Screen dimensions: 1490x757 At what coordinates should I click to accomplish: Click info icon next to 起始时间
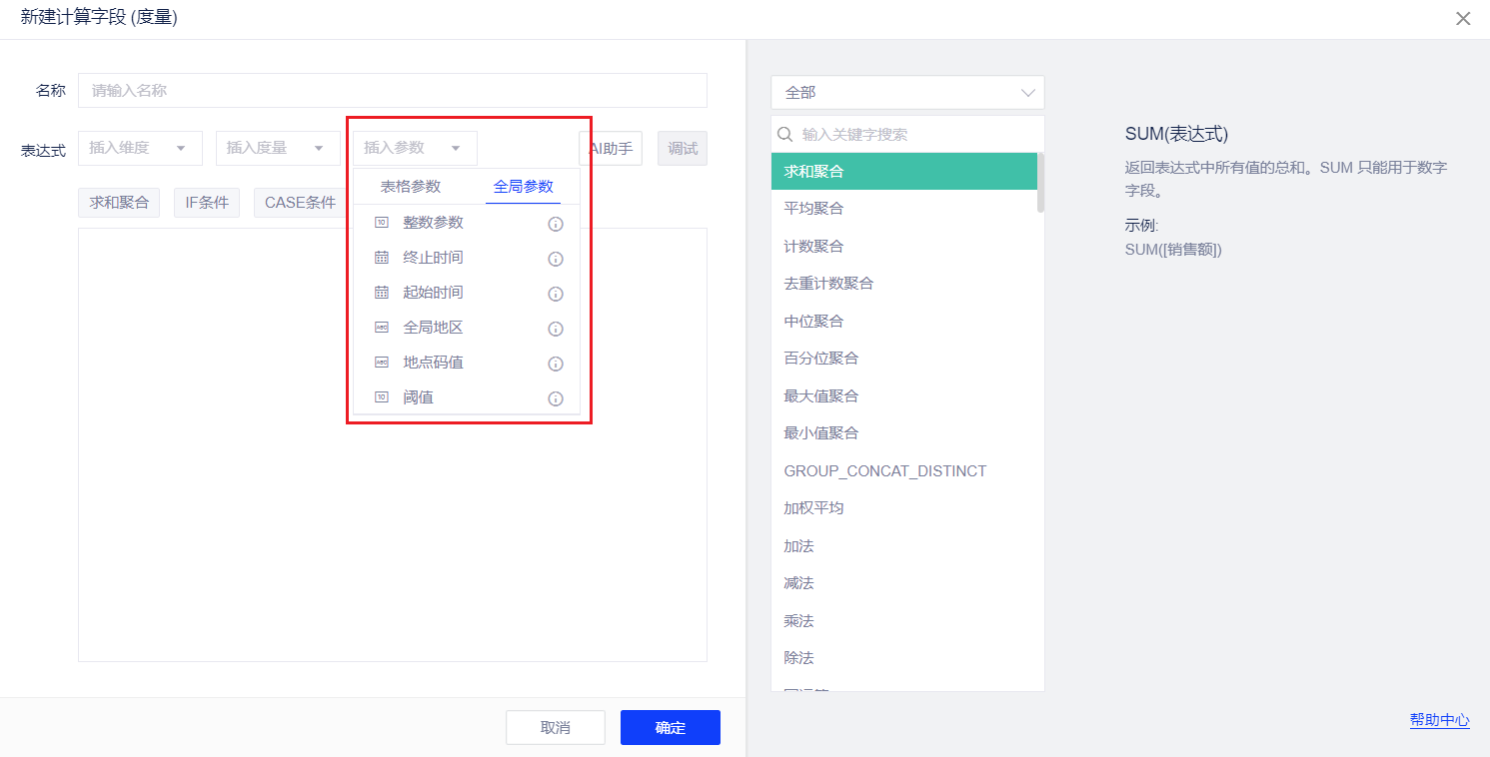point(556,294)
